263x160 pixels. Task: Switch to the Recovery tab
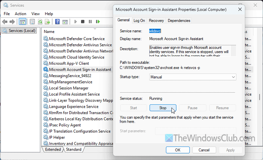pyautogui.click(x=156, y=21)
